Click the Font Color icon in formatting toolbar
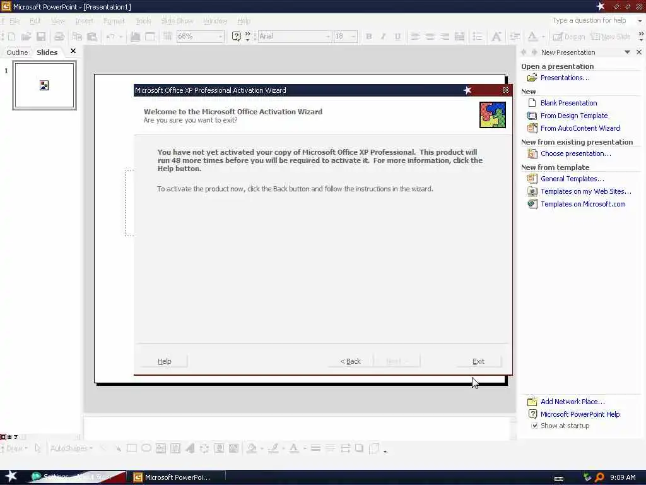The image size is (646, 485). point(532,36)
